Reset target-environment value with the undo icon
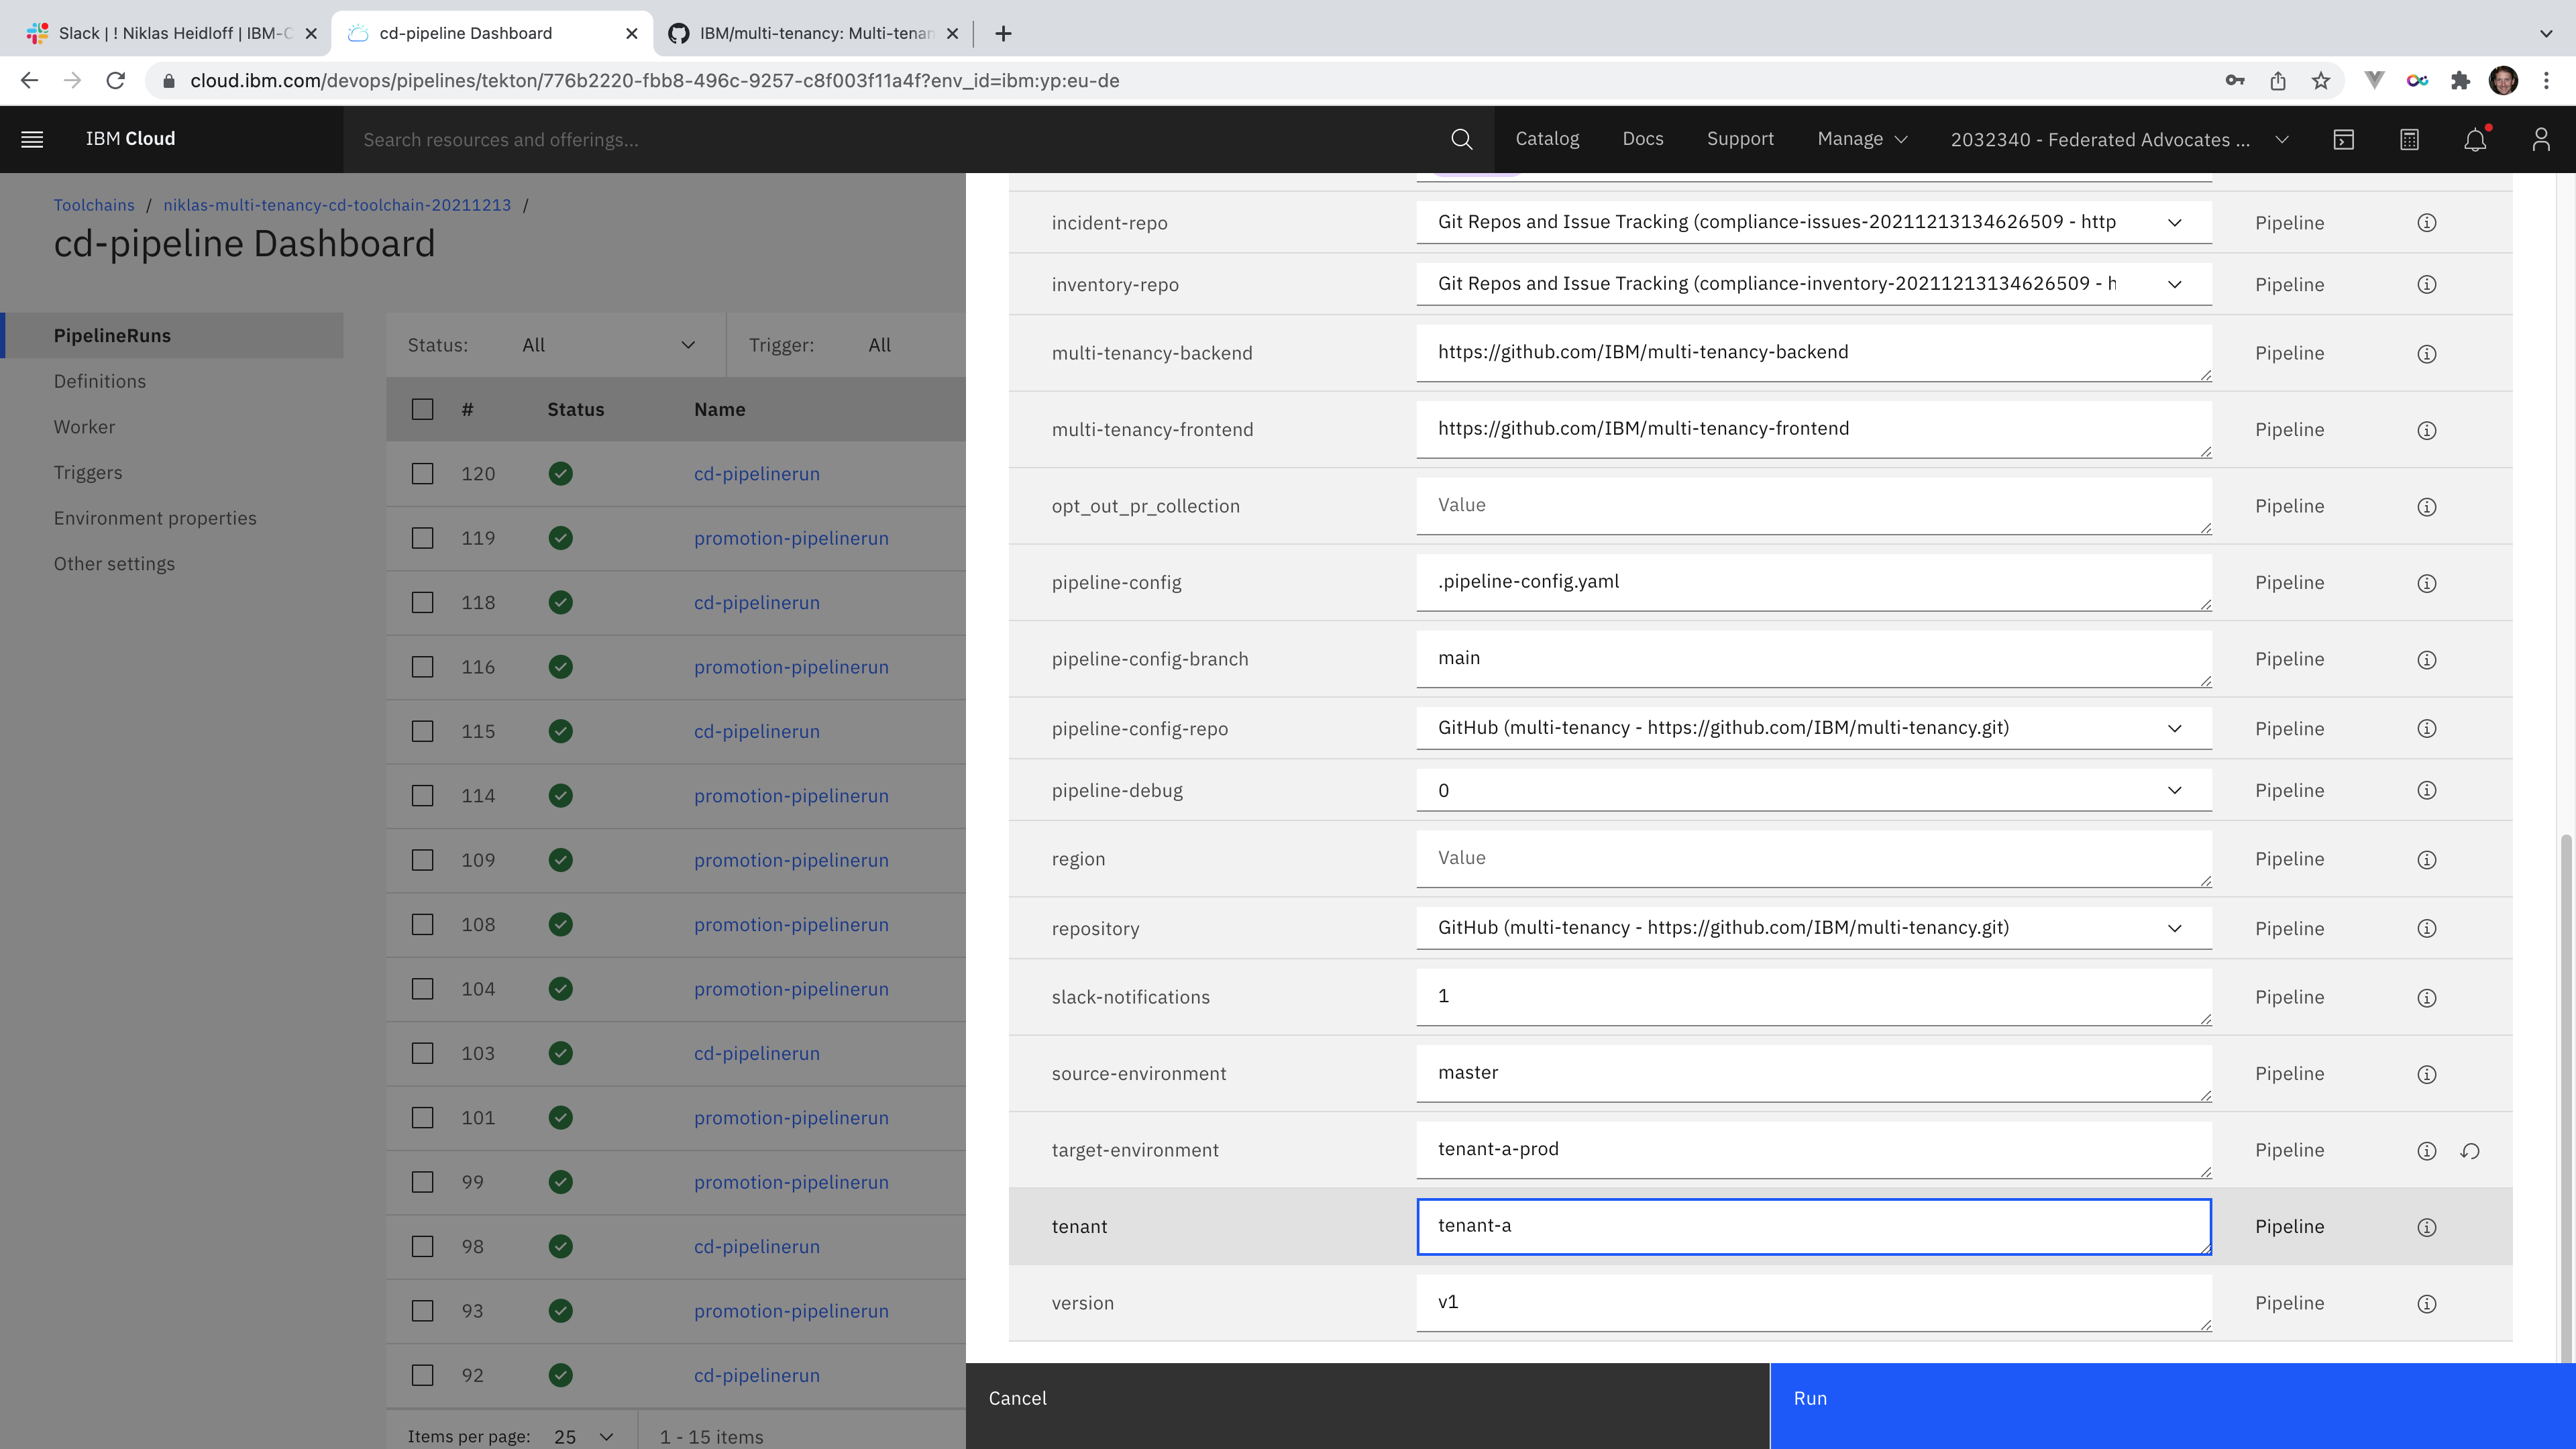2576x1449 pixels. 2470,1151
